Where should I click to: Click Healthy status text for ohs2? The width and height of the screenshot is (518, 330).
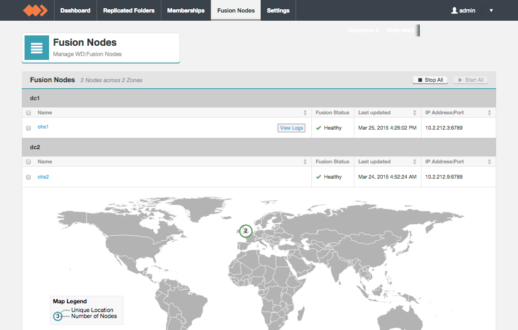333,177
